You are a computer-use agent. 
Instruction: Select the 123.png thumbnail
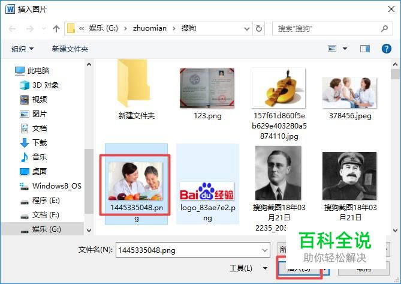tap(207, 88)
